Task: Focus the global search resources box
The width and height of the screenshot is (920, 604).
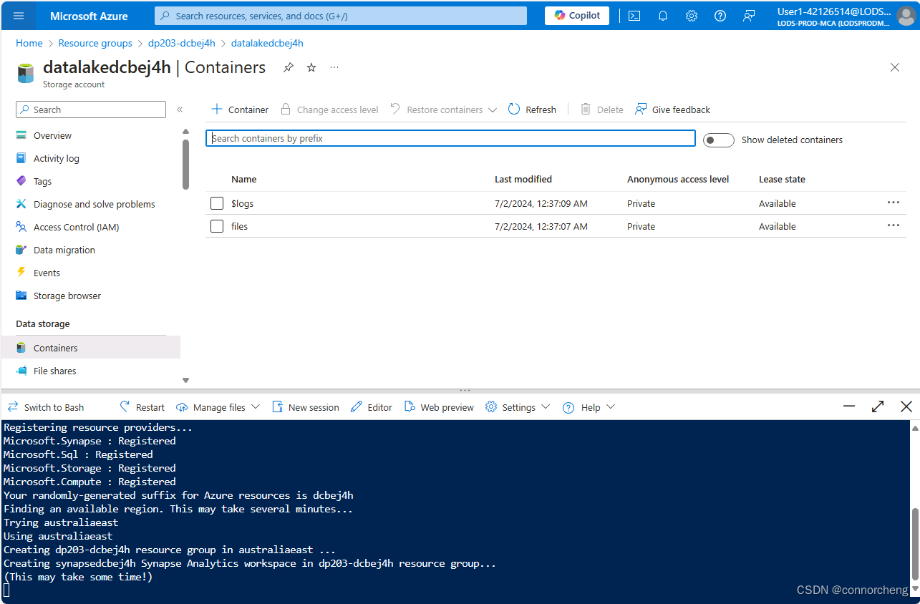Action: (x=341, y=16)
